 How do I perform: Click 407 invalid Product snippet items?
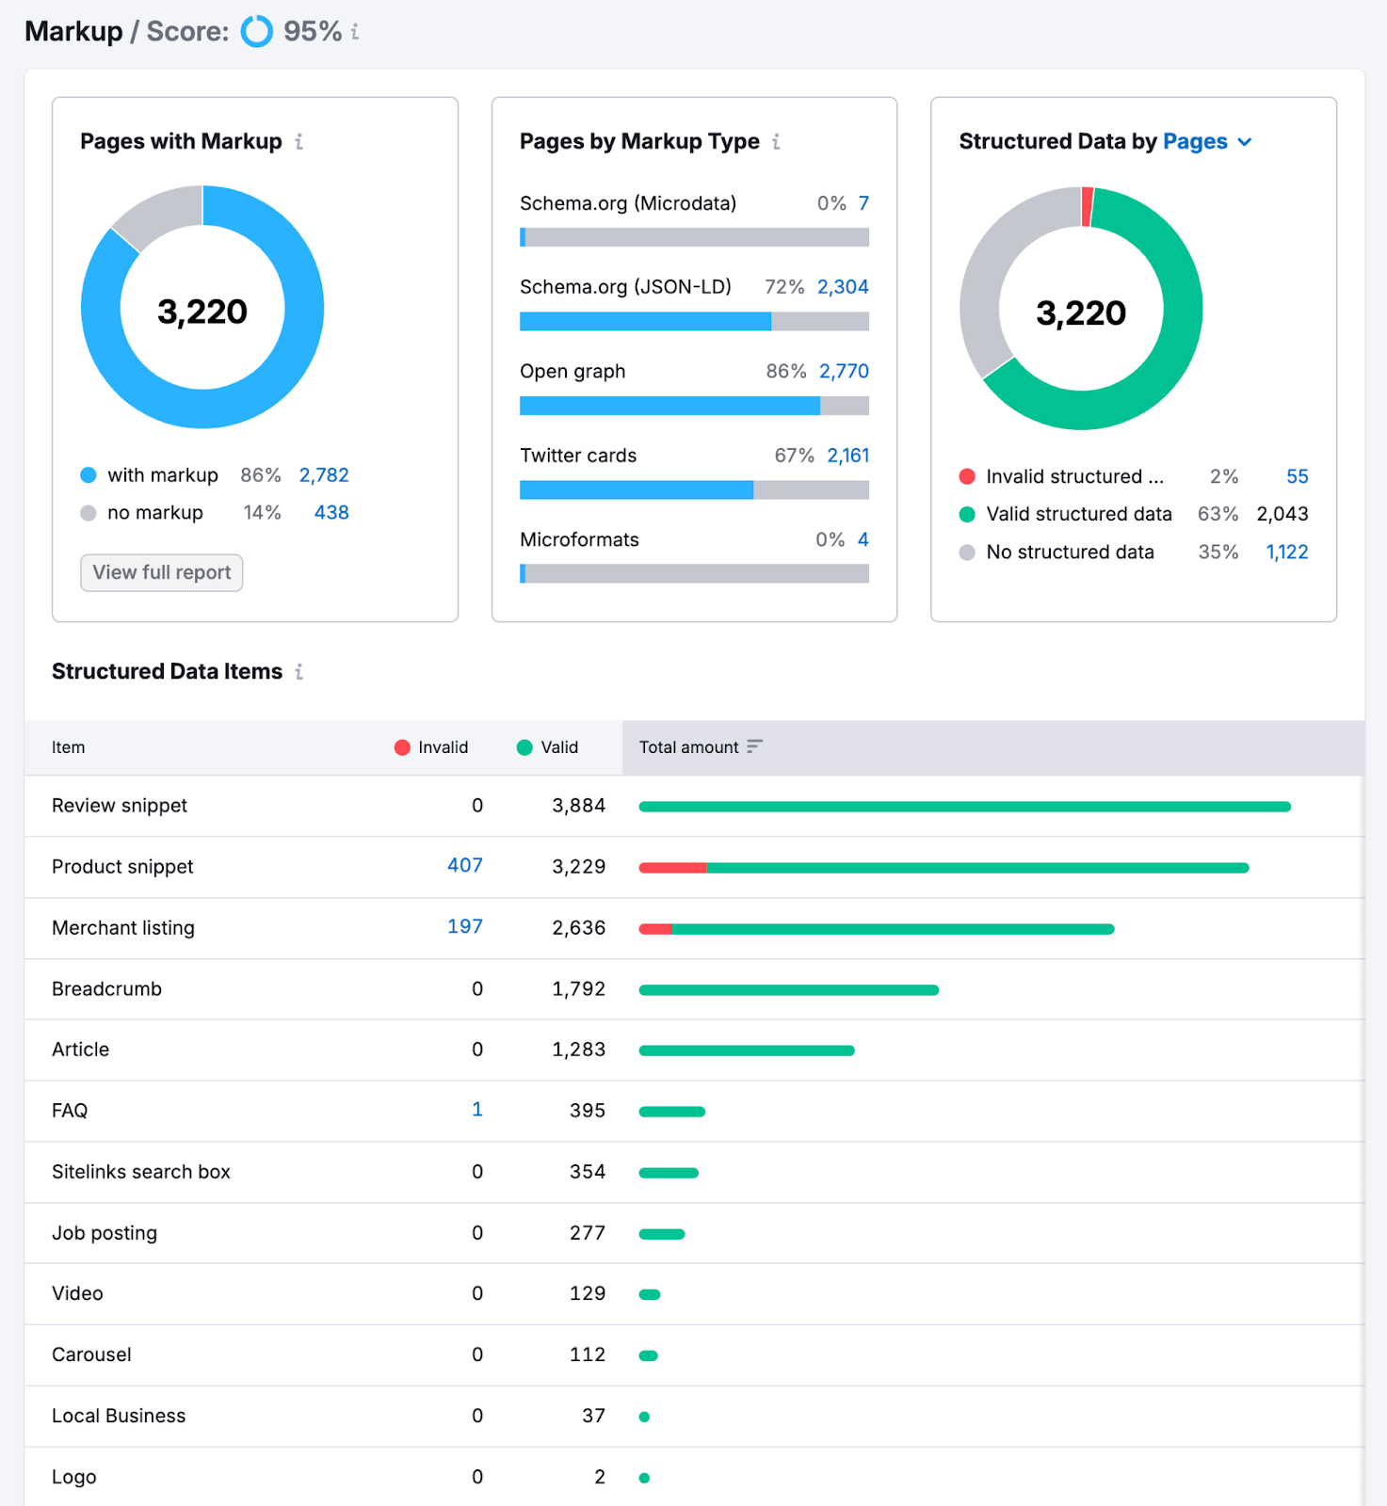(x=464, y=866)
